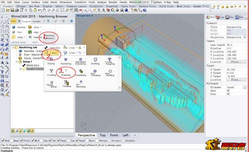Select Hole Pocketing operation
The width and height of the screenshot is (249, 152).
[x=95, y=73]
